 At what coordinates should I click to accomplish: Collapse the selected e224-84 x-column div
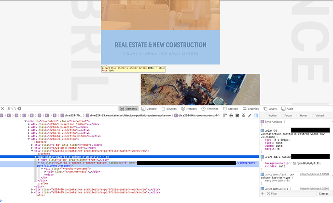click(x=35, y=157)
